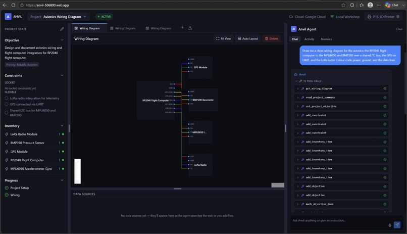Collapse the Constraints section
The width and height of the screenshot is (407, 234).
click(62, 75)
